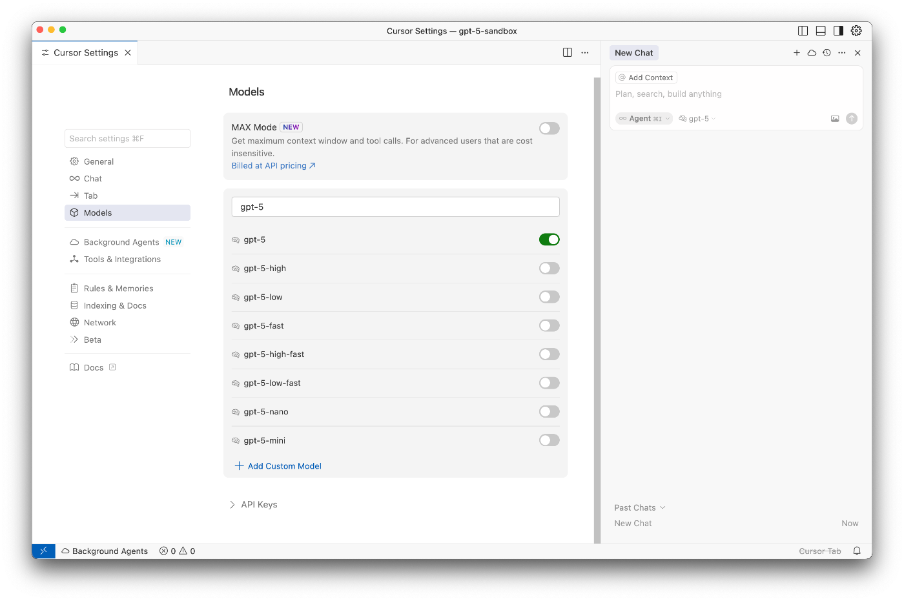Open General settings section
This screenshot has height=601, width=904.
127,161
